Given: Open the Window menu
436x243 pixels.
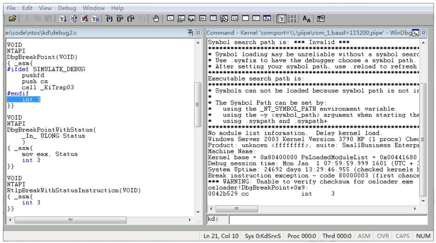Looking at the screenshot, I should (x=94, y=8).
